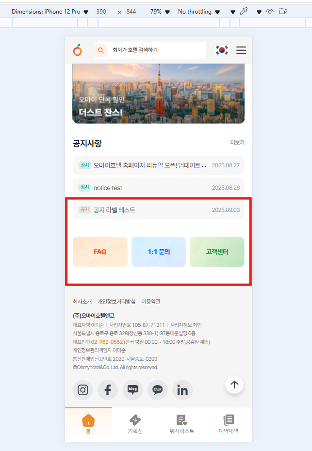
Task: Open the blog social icon
Action: click(x=132, y=390)
